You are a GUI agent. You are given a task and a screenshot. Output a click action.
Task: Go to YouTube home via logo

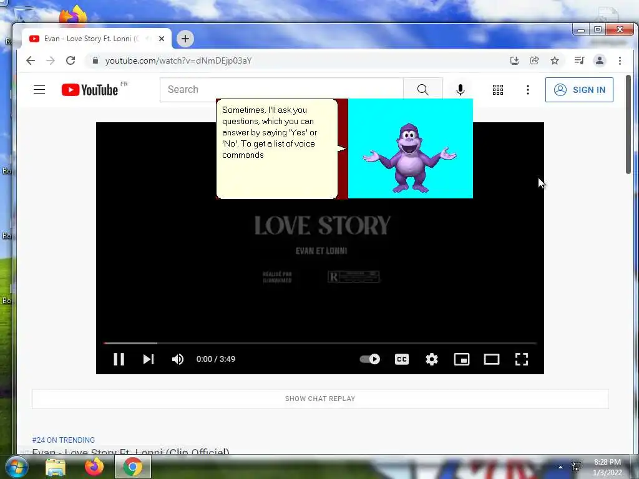click(x=90, y=90)
